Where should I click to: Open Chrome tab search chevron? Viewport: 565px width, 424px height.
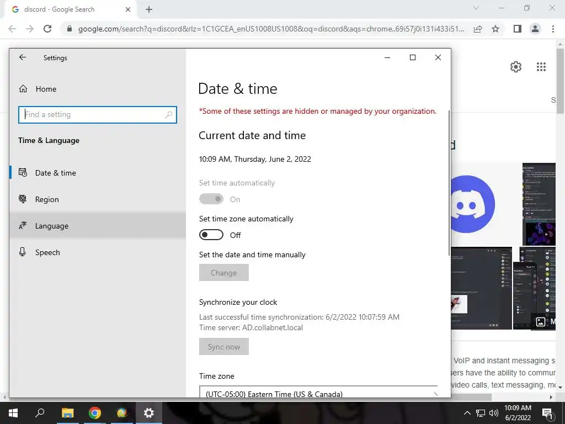476,8
